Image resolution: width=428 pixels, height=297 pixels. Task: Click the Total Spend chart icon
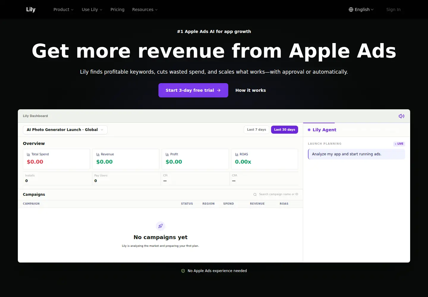click(29, 154)
